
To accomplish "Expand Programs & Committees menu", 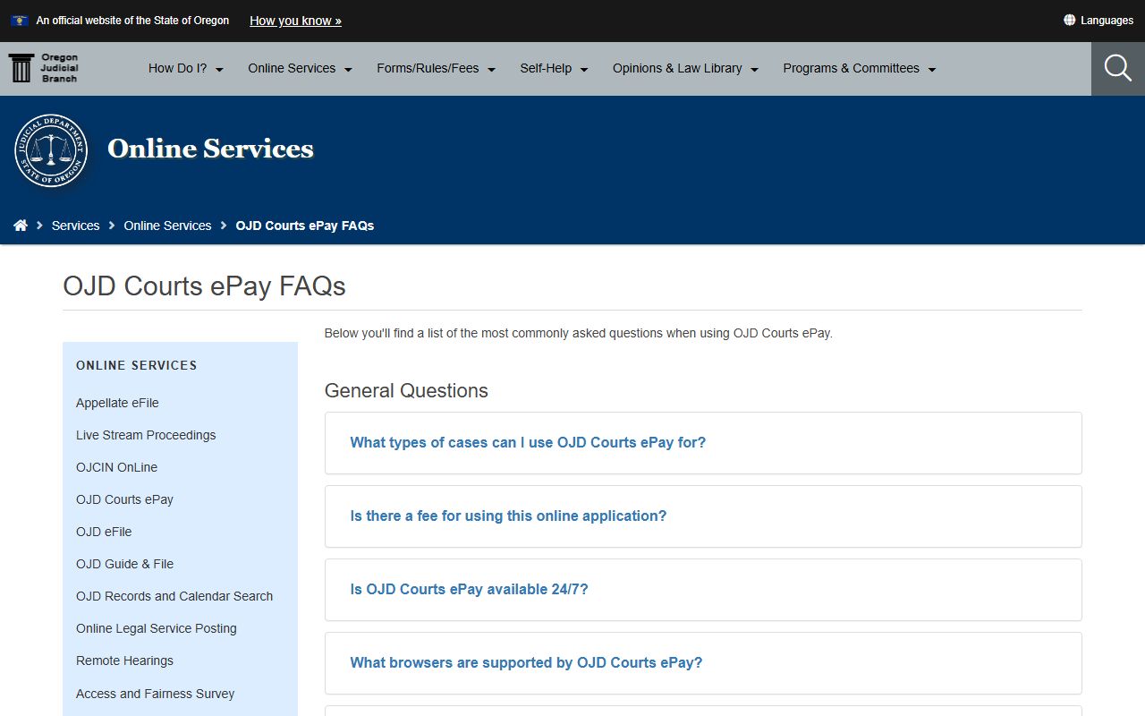I will click(x=860, y=68).
